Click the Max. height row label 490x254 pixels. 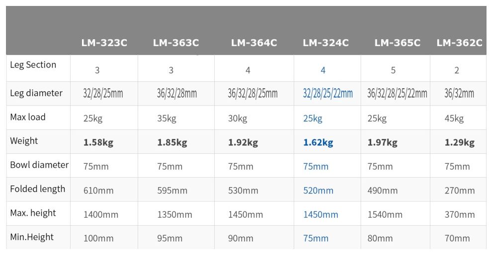point(33,213)
